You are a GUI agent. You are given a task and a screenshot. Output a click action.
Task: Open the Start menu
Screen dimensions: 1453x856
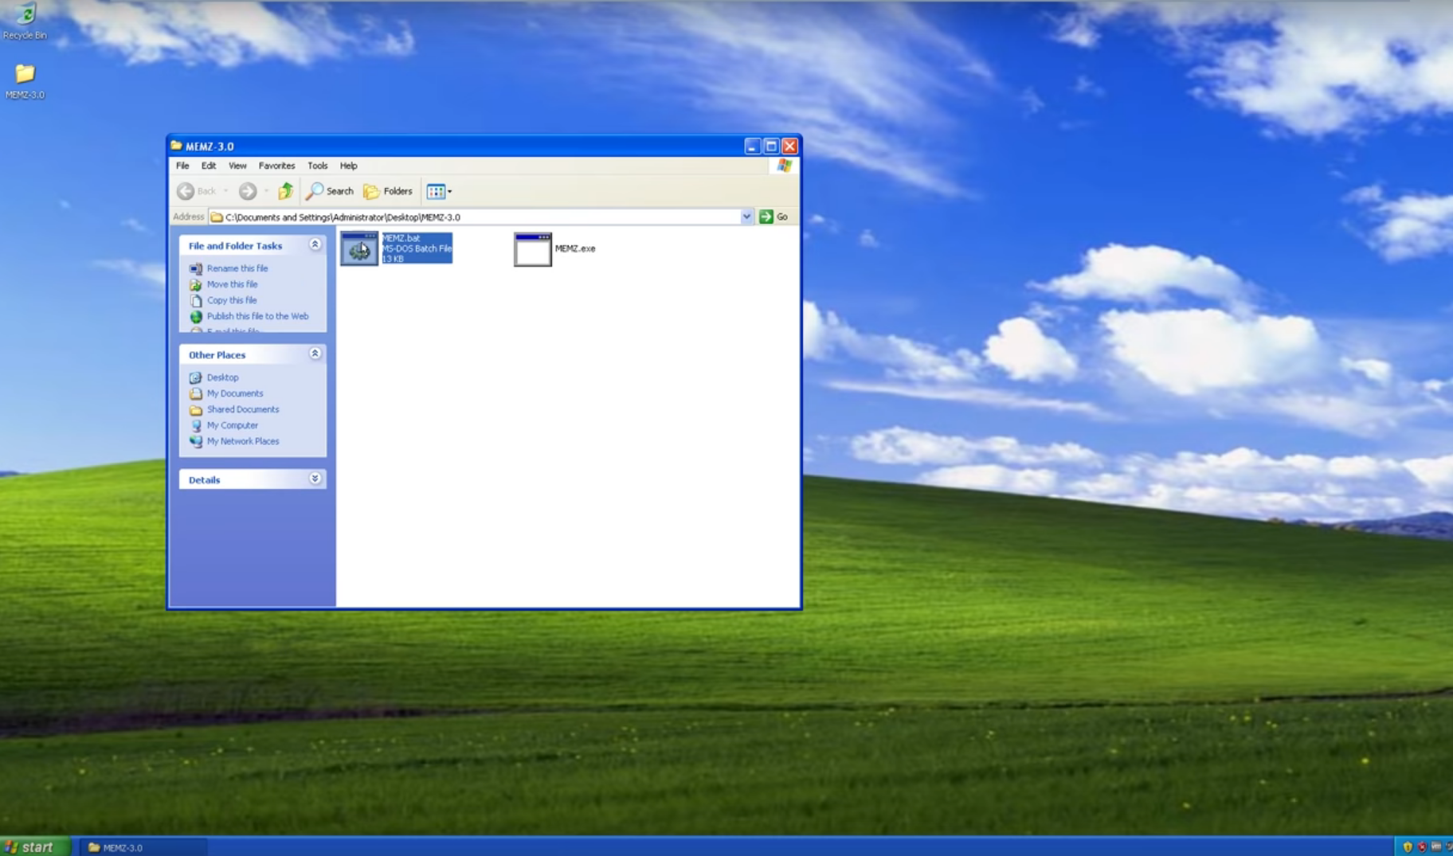click(35, 846)
